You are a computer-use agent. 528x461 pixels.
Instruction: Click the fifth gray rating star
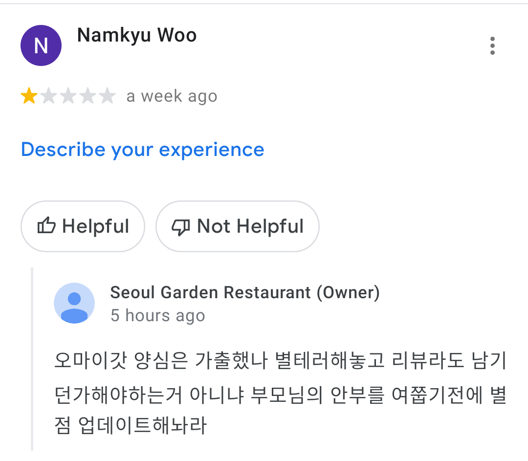(x=107, y=96)
